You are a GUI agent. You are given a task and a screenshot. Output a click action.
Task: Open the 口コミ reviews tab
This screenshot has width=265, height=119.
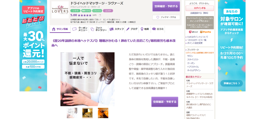tap(158, 29)
